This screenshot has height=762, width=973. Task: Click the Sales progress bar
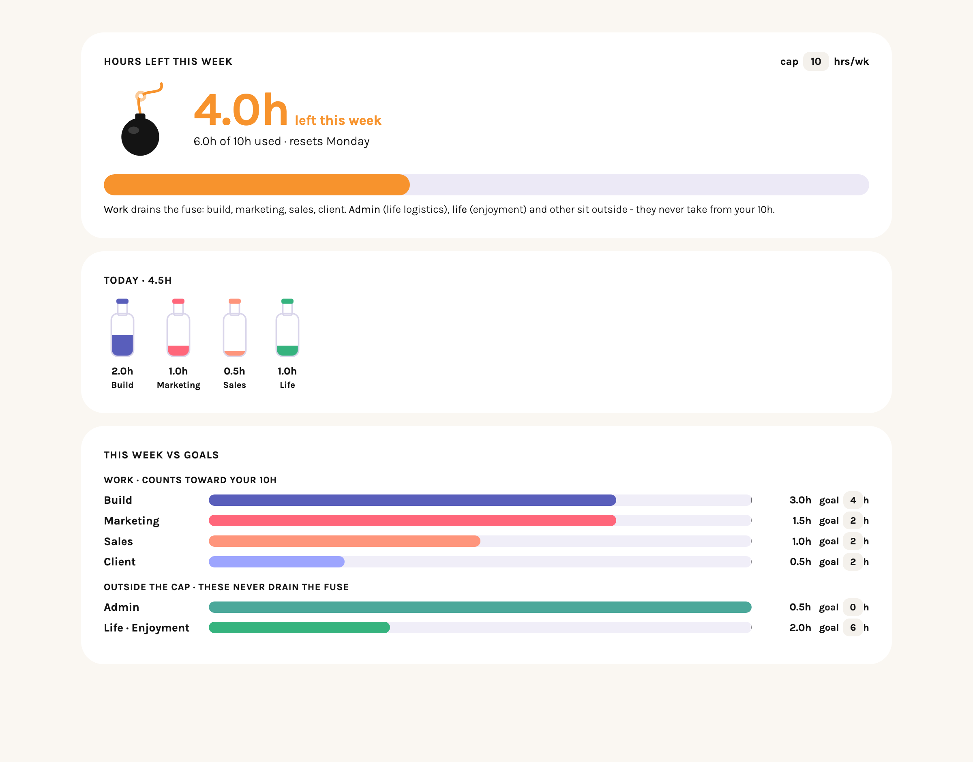click(x=480, y=541)
